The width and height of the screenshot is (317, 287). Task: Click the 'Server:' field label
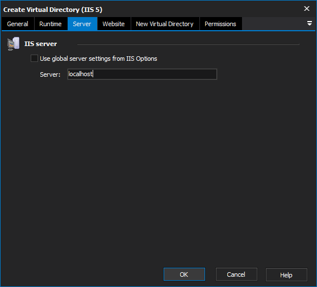pyautogui.click(x=50, y=74)
